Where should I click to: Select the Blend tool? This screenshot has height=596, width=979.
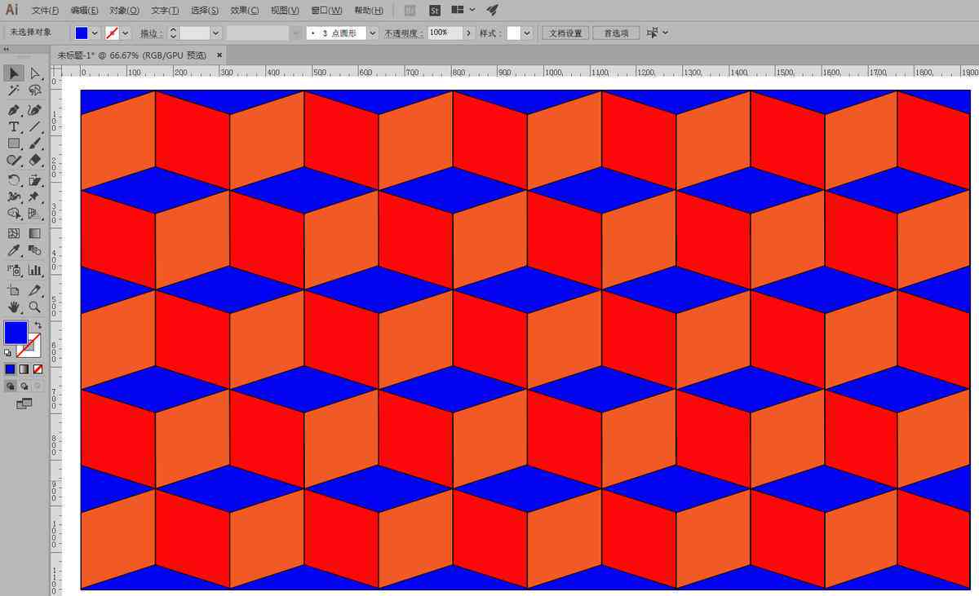click(x=35, y=250)
